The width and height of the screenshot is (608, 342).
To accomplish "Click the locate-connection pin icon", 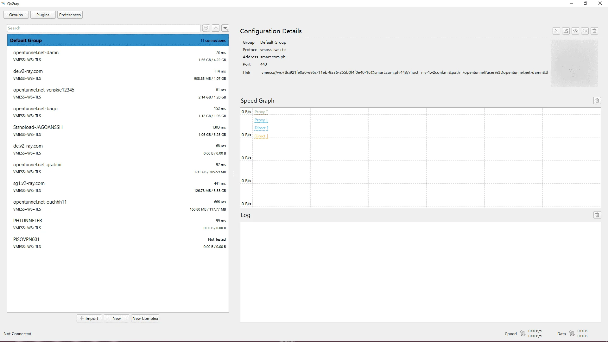I will click(x=206, y=28).
